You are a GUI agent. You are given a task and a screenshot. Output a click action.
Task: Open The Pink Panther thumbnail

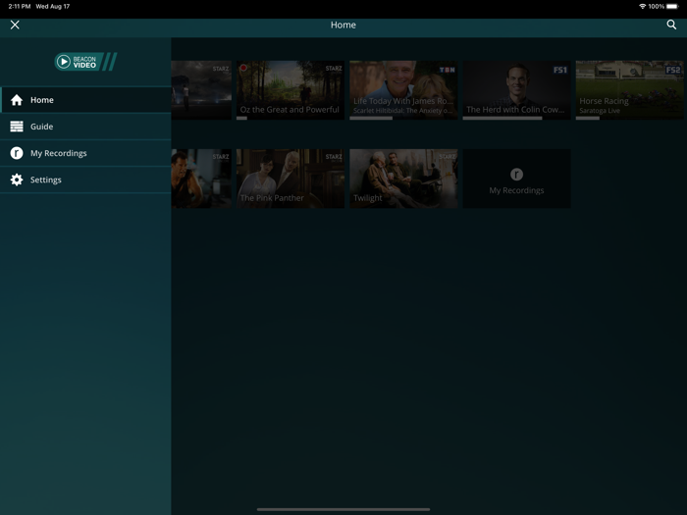point(291,179)
